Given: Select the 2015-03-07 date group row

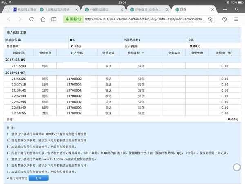Looking at the screenshot, I should tap(122, 72).
